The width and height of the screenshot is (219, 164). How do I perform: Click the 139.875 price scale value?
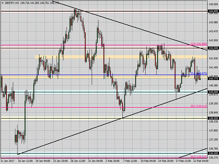point(213,95)
